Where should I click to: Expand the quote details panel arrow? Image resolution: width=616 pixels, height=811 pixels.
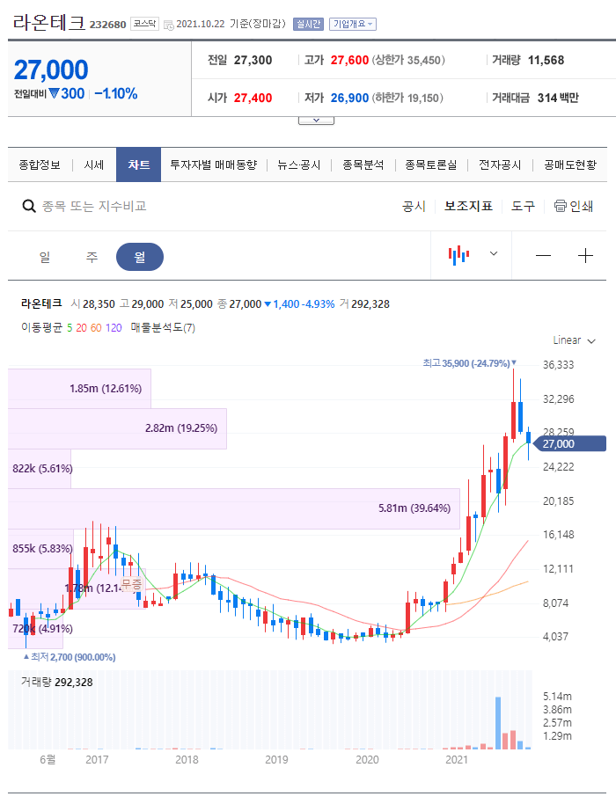(x=316, y=120)
